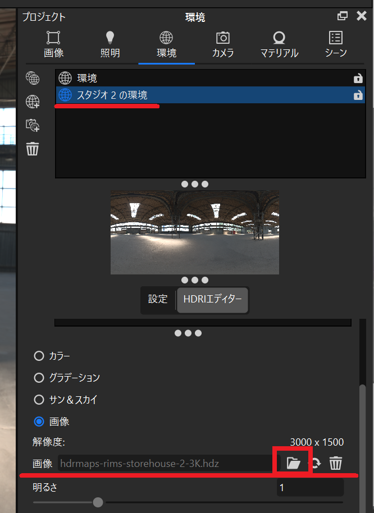Image resolution: width=374 pixels, height=513 pixels.
Task: Close the プロジェクト panel
Action: click(362, 16)
